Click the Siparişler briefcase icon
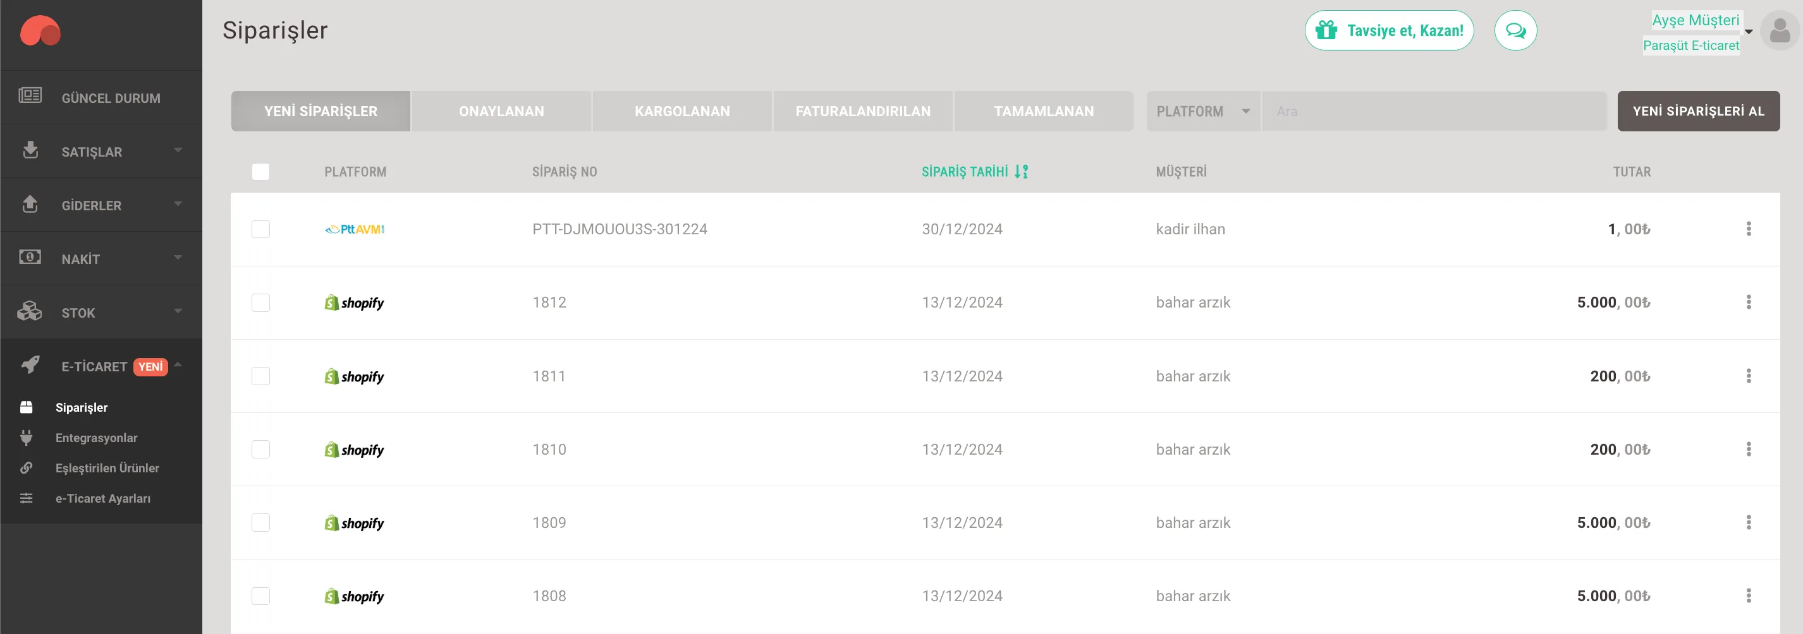The width and height of the screenshot is (1803, 634). tap(27, 407)
